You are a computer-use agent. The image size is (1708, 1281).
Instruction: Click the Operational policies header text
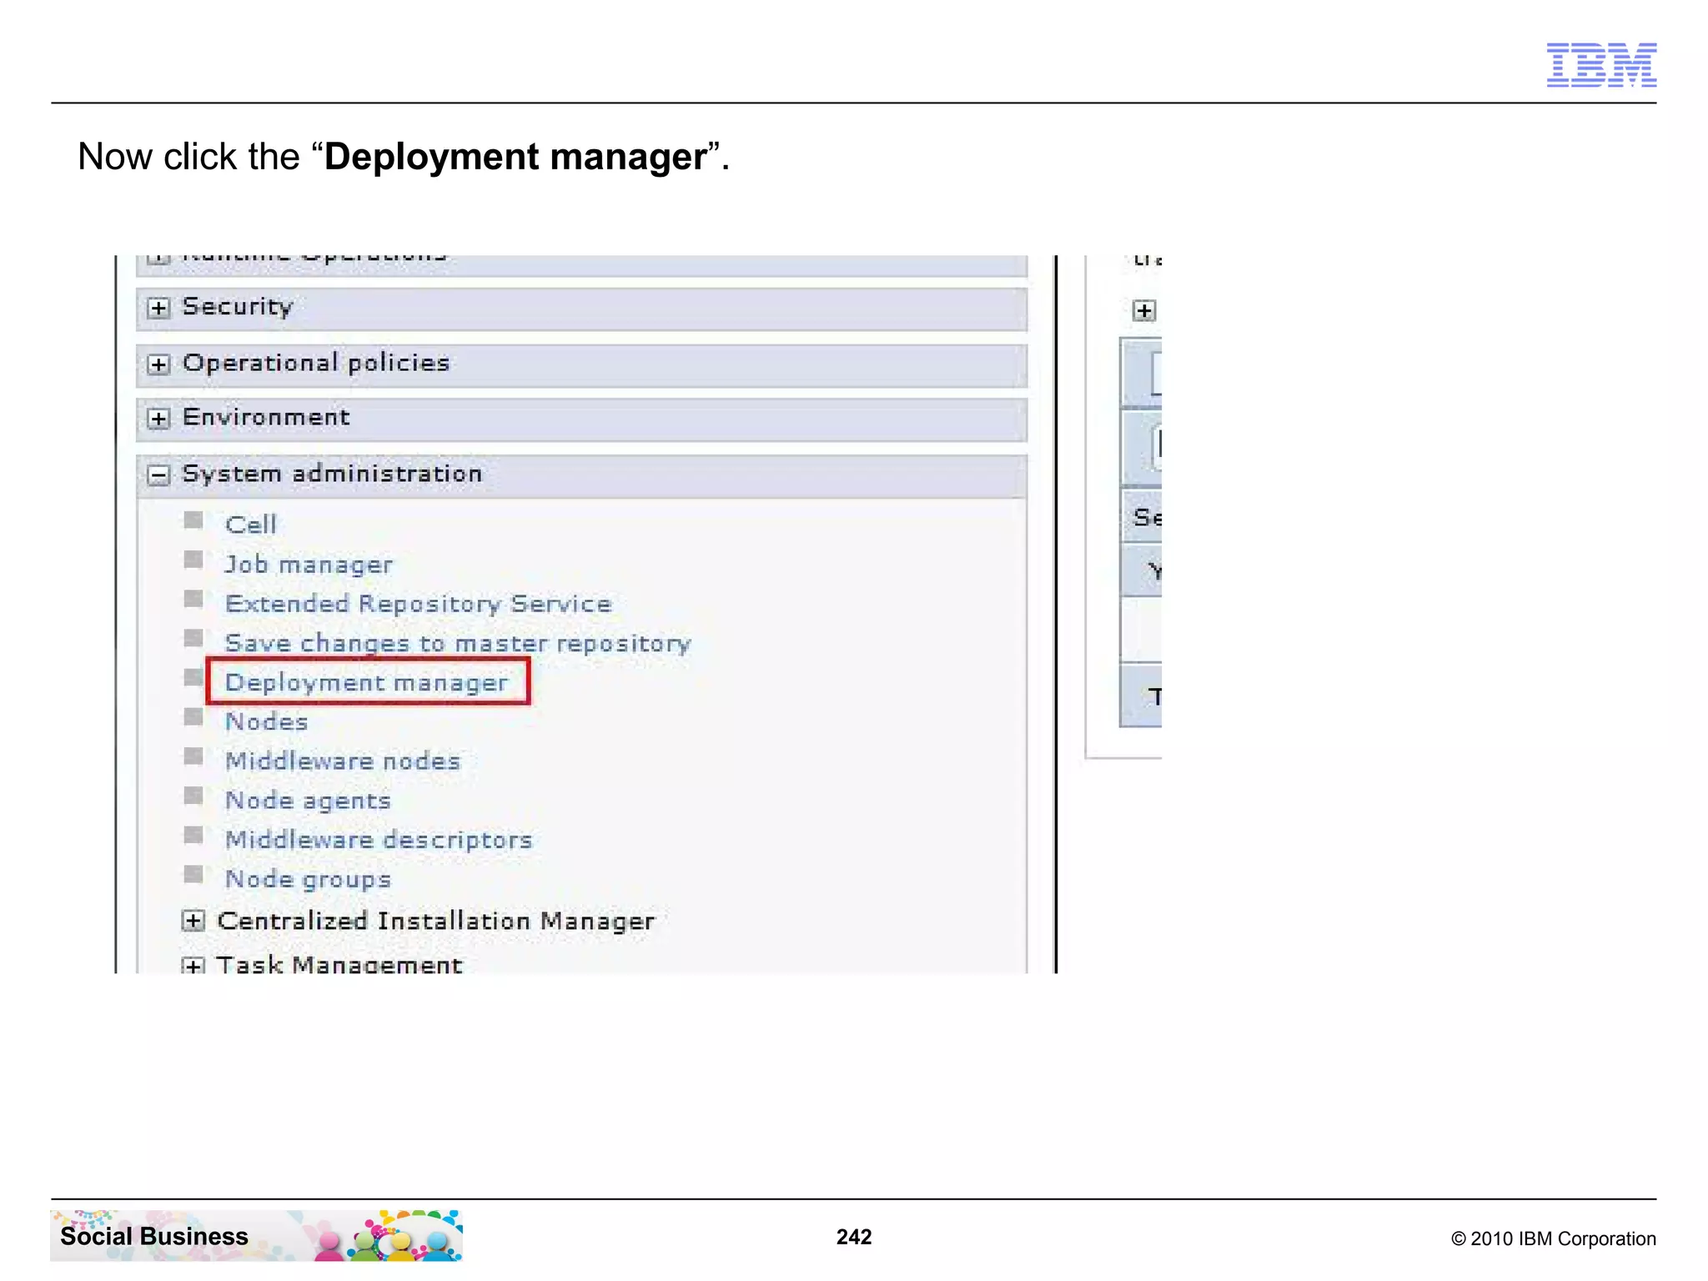pyautogui.click(x=316, y=363)
